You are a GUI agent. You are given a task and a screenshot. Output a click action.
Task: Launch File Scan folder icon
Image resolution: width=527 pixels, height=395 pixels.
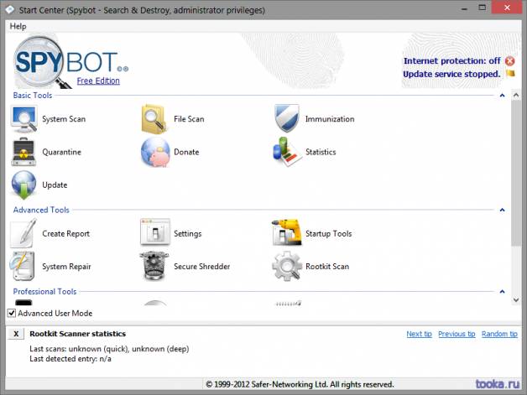(154, 119)
